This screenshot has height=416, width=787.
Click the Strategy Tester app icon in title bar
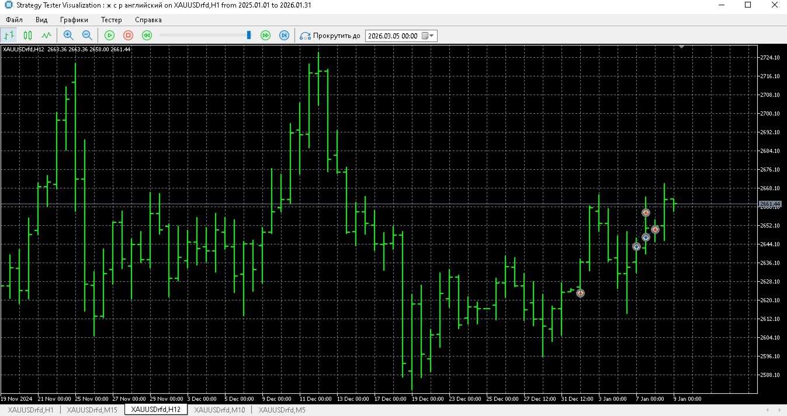coord(8,5)
